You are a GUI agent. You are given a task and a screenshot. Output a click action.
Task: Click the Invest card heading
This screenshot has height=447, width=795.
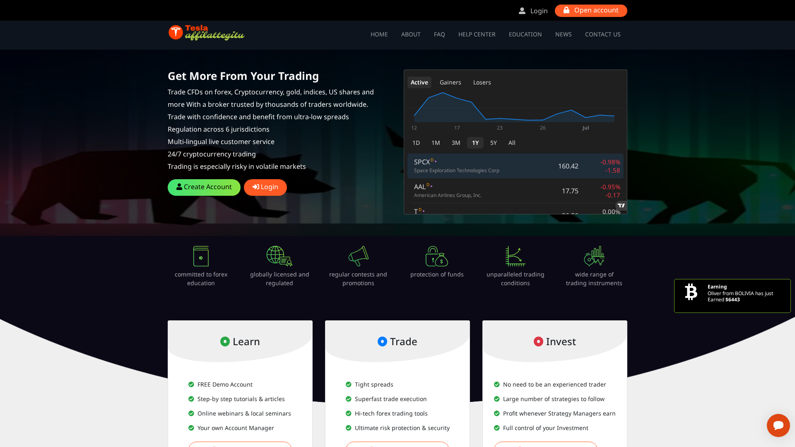coord(555,341)
